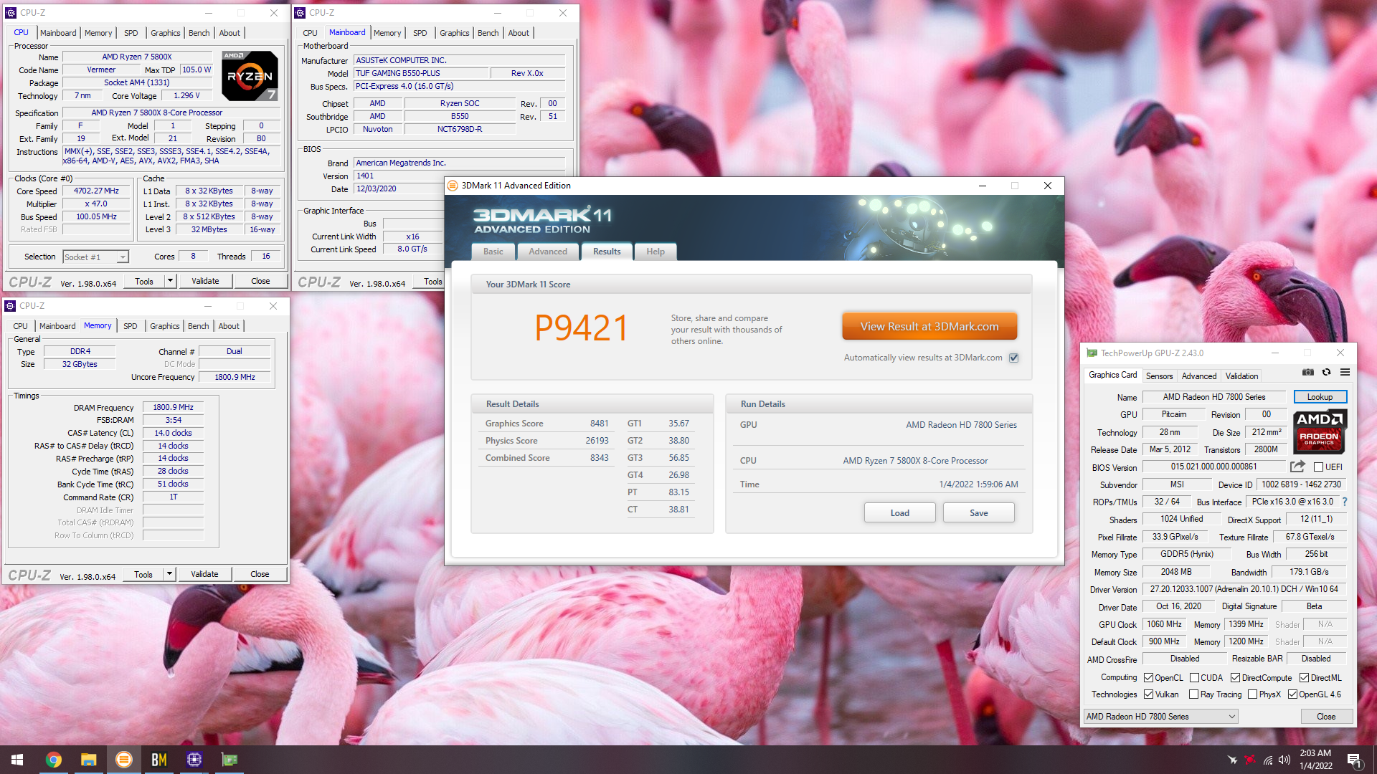The height and width of the screenshot is (774, 1377).
Task: Click DRAM Frequency 1800.9 MHz value
Action: point(173,407)
